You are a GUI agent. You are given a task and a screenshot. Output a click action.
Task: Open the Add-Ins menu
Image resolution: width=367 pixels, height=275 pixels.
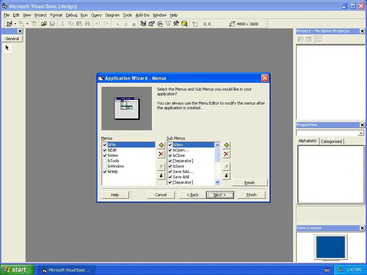pos(142,15)
